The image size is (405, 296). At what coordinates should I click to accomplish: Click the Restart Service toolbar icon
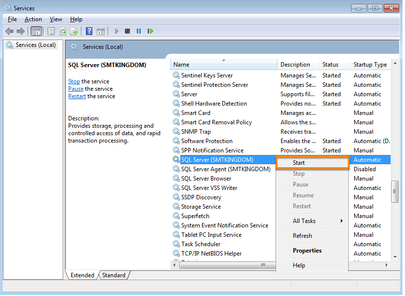pos(151,32)
